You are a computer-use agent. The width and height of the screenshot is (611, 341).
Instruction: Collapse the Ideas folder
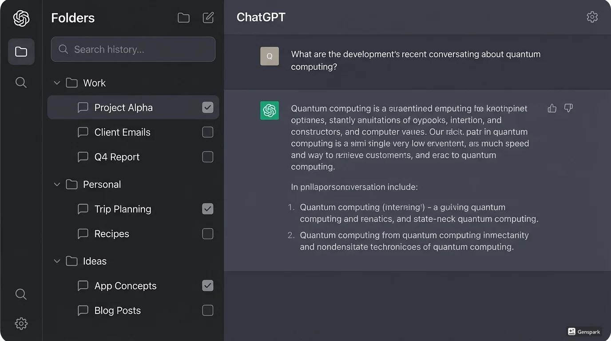(57, 261)
